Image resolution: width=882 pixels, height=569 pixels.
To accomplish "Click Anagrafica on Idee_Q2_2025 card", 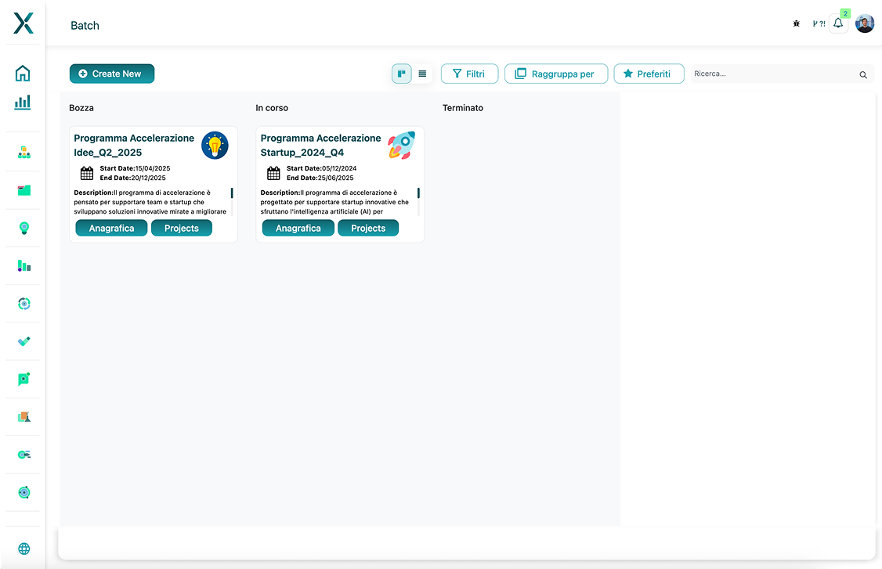I will (111, 228).
